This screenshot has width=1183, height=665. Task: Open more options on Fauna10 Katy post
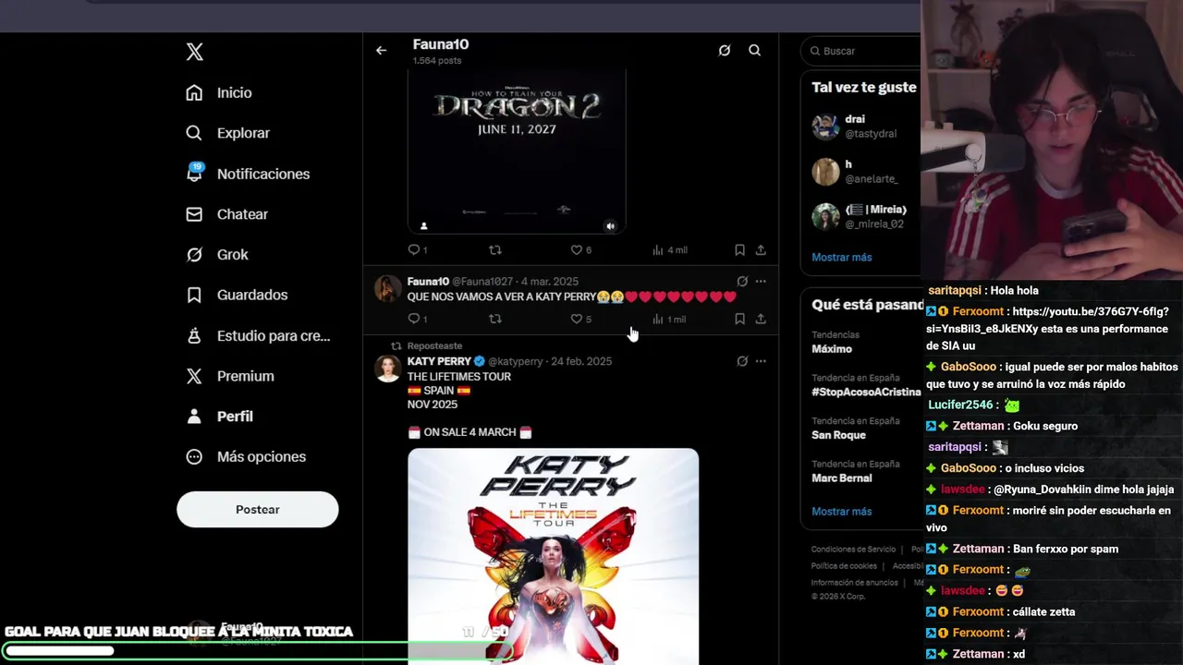[x=761, y=282]
